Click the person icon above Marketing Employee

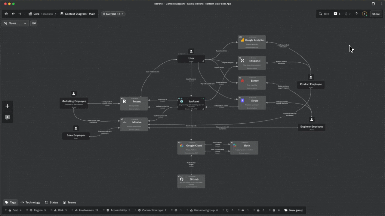click(74, 94)
